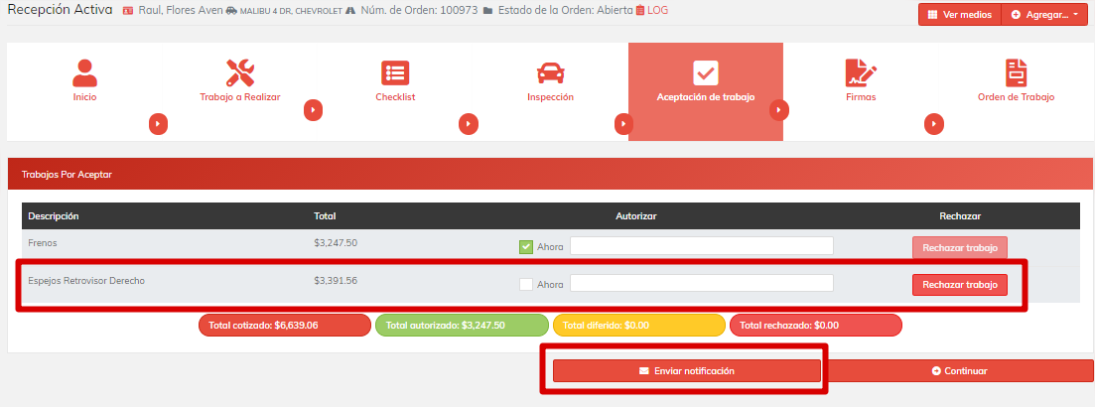Click the arrow after the Checklist step
This screenshot has height=407, width=1095.
[469, 124]
